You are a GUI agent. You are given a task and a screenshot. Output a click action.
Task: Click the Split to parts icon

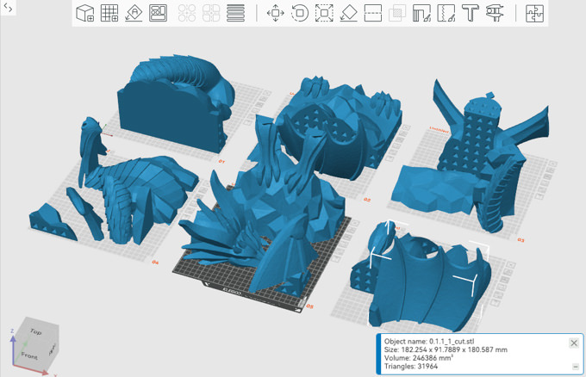211,13
